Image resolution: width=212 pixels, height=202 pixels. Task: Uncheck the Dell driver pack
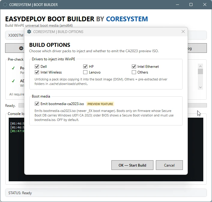[37, 66]
